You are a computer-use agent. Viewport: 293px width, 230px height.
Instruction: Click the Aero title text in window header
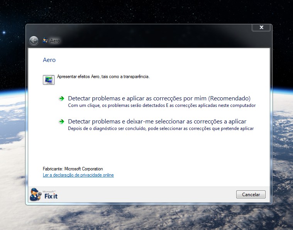tap(55, 41)
